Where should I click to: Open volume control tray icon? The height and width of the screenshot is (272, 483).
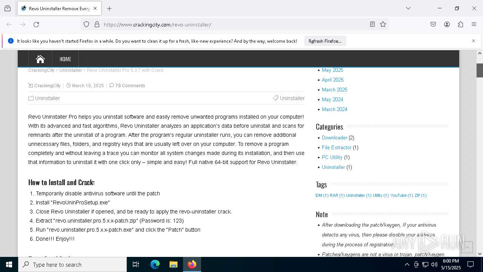(x=434, y=264)
